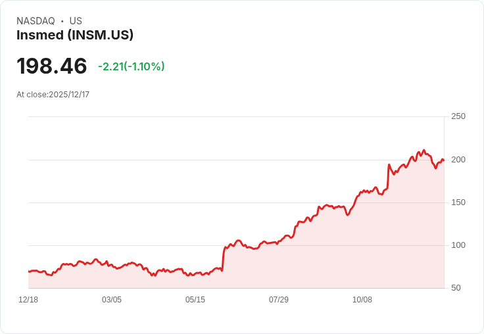Screen dimensions: 484x334
Task: Click the At close:2025/12/17 timestamp
Action: pyautogui.click(x=53, y=95)
